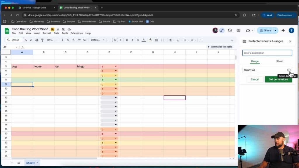Open the Sheet1 tab dropdown arrow
This screenshot has width=299, height=168.
click(x=37, y=163)
